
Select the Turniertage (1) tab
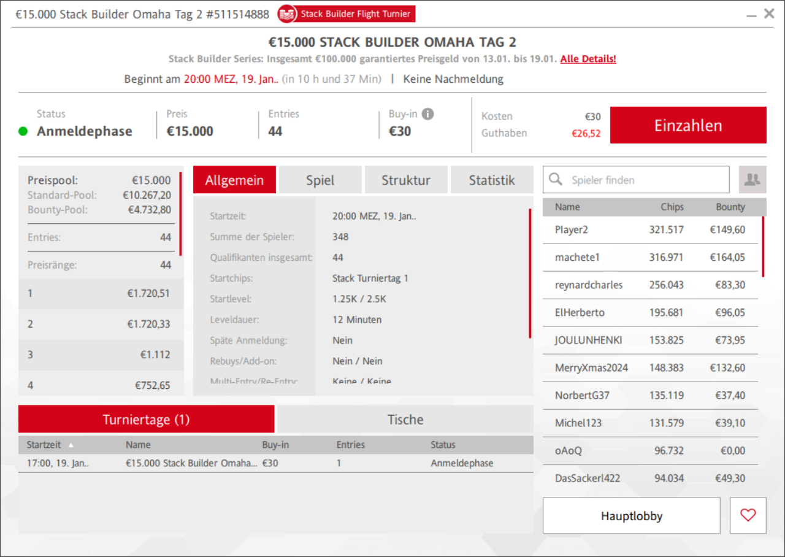[146, 420]
